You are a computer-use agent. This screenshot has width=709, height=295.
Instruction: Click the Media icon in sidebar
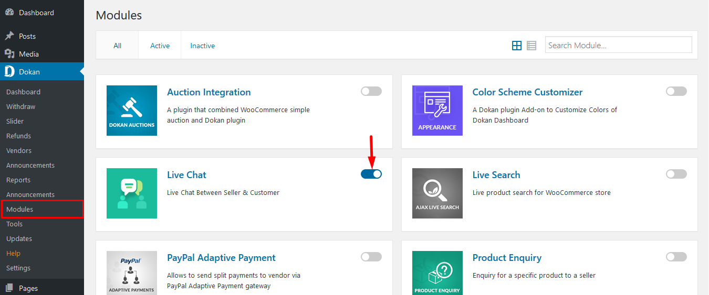[x=9, y=54]
